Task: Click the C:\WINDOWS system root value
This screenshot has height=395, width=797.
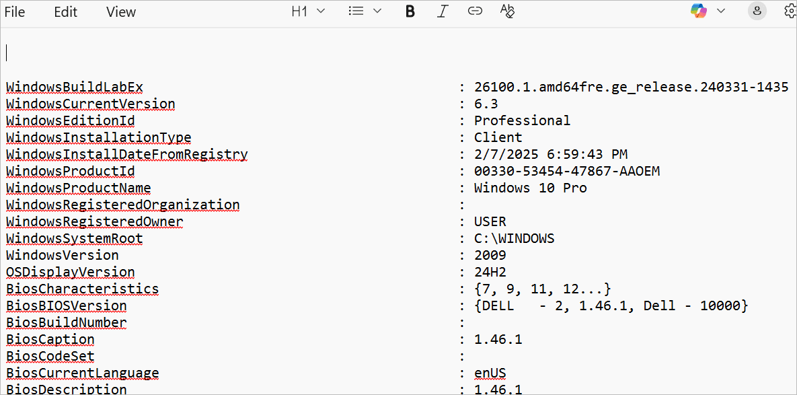Action: pos(514,238)
